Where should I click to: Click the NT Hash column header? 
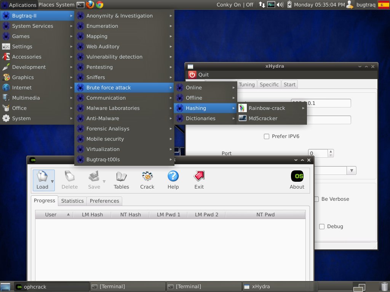[130, 214]
